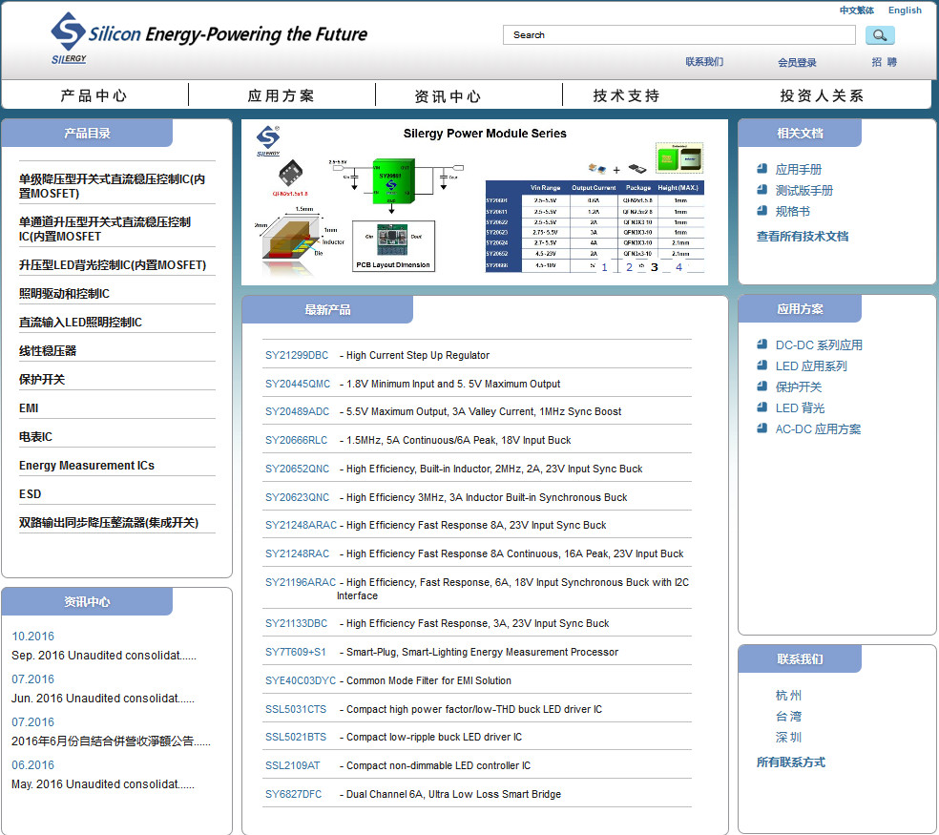This screenshot has height=835, width=939.
Task: Click the Silergy logo in the header
Action: [69, 38]
